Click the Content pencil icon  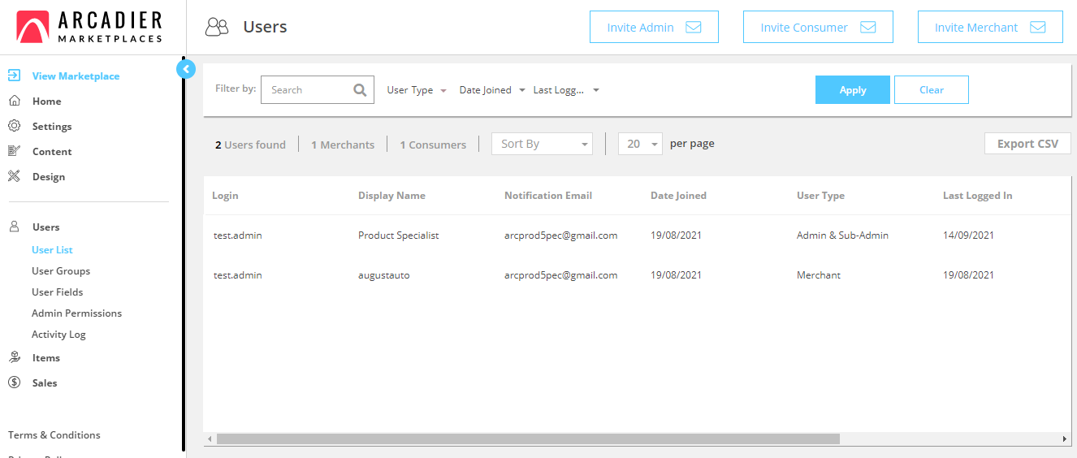tap(14, 151)
